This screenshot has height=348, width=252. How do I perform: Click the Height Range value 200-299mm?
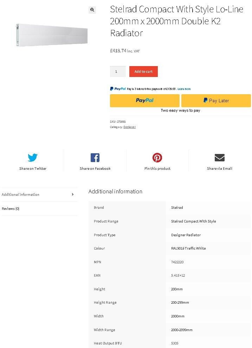[180, 303]
